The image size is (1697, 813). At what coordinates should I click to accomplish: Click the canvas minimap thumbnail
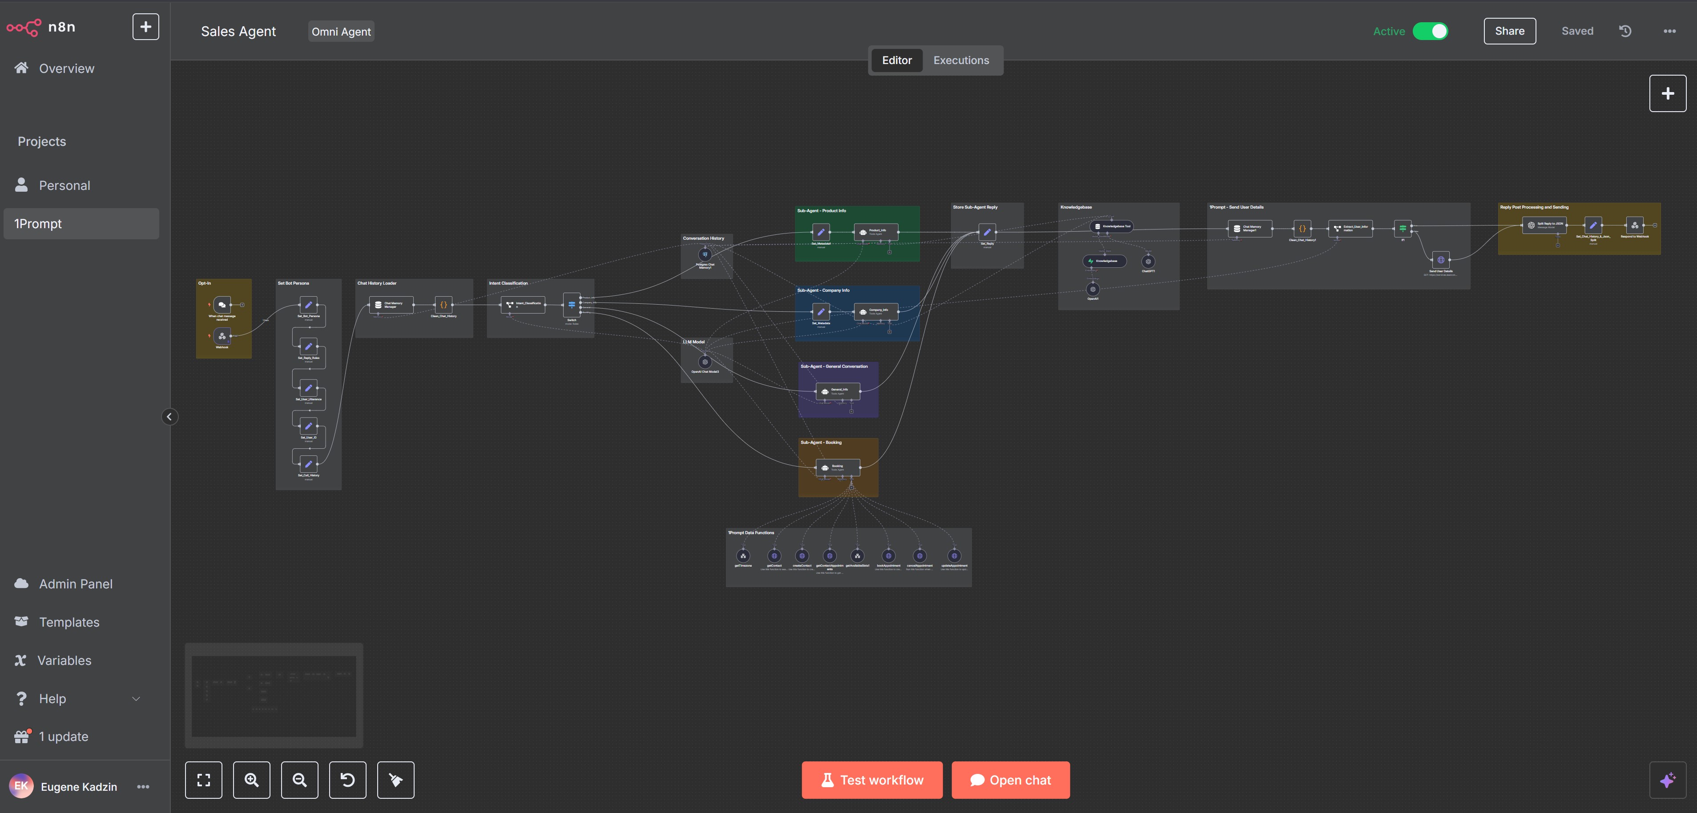click(274, 696)
